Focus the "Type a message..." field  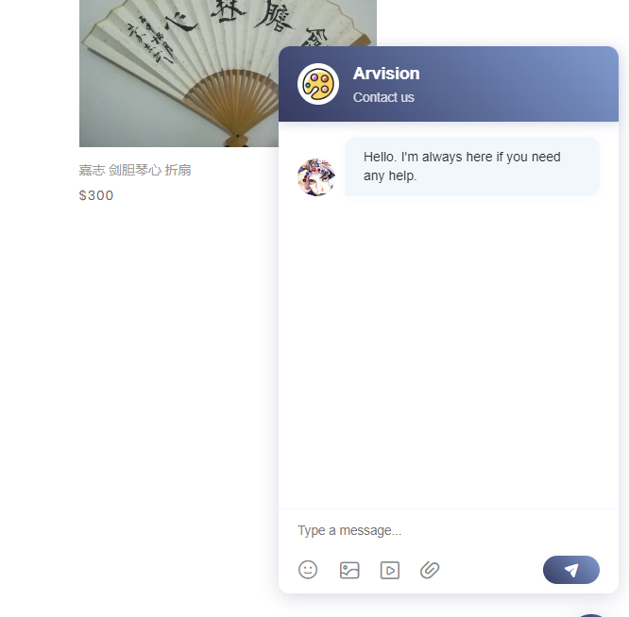449,530
